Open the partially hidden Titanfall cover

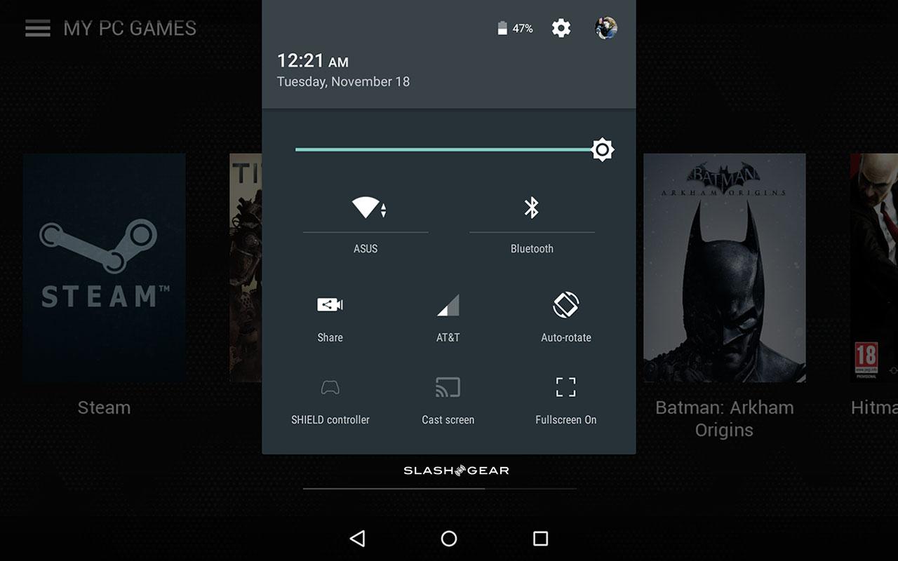pyautogui.click(x=246, y=268)
